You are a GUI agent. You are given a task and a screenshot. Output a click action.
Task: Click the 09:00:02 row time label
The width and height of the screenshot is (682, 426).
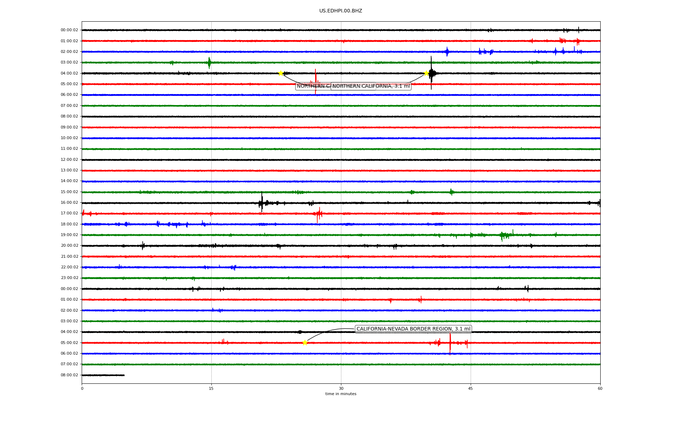(x=69, y=127)
